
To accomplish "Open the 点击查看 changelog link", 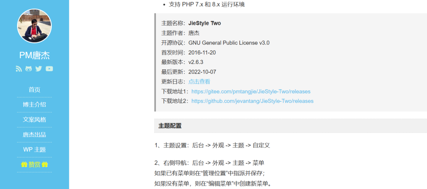I will point(199,82).
